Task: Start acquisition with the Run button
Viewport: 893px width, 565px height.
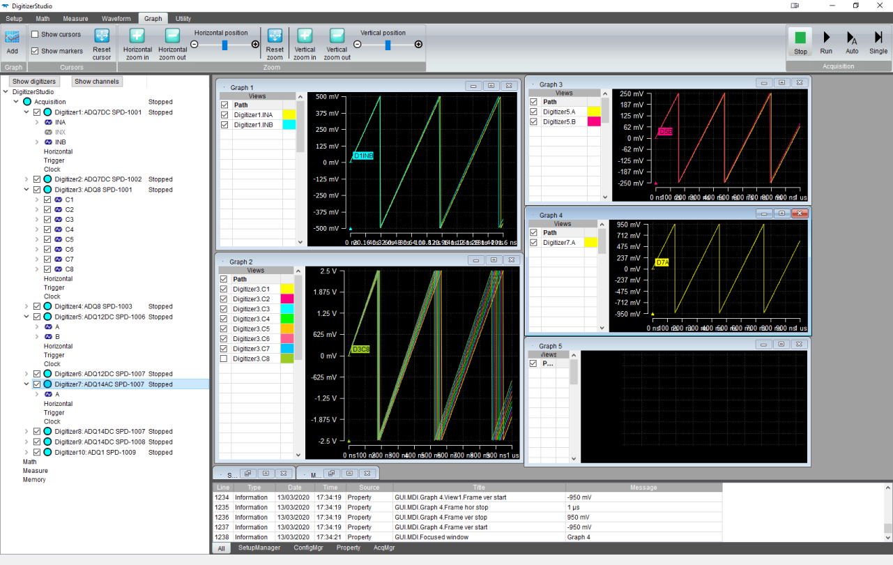Action: [826, 38]
